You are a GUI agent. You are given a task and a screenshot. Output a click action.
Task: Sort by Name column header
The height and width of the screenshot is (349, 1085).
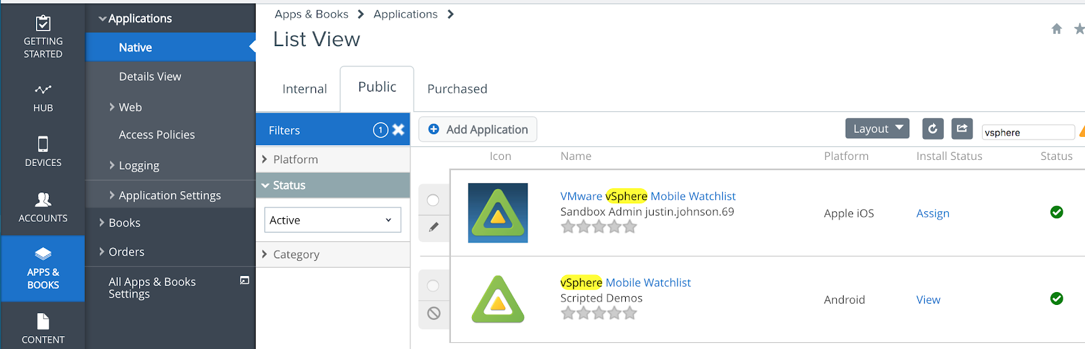pyautogui.click(x=576, y=156)
